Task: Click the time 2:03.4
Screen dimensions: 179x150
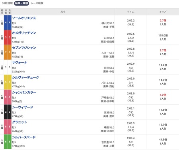Action: (x=131, y=138)
